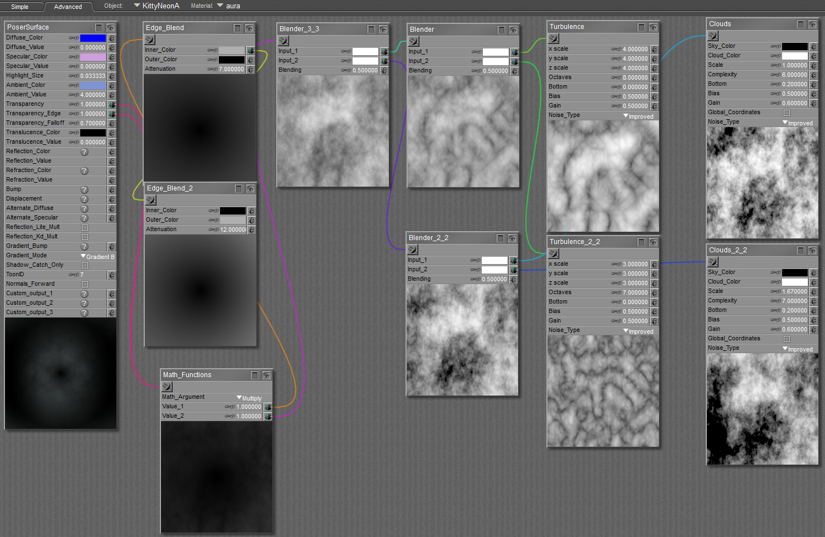Viewport: 825px width, 537px height.
Task: Open the Noise_Type dropdown in Turbulence node
Action: tap(638, 116)
